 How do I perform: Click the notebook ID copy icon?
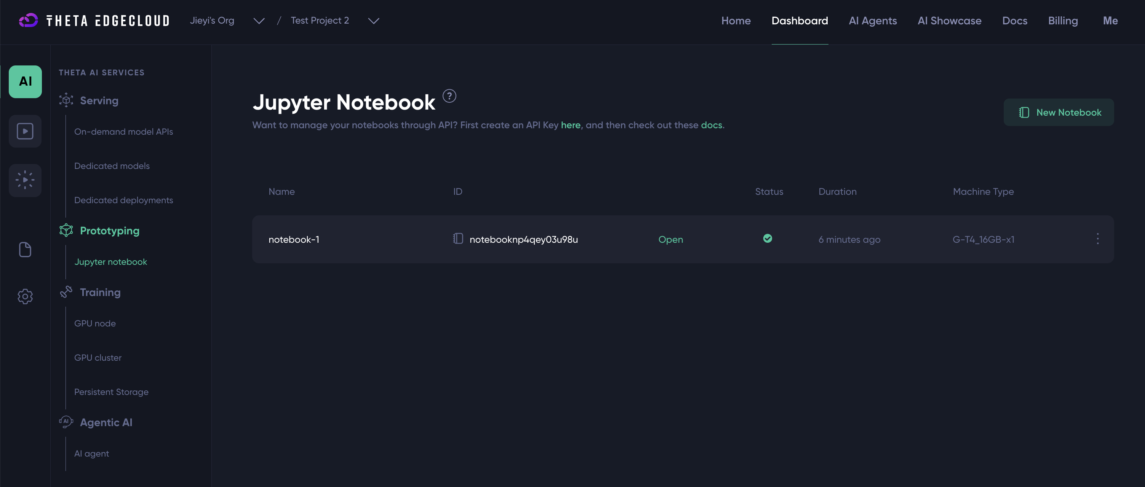pyautogui.click(x=458, y=239)
